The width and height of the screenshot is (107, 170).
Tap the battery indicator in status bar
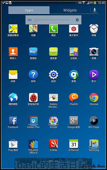click(x=95, y=3)
